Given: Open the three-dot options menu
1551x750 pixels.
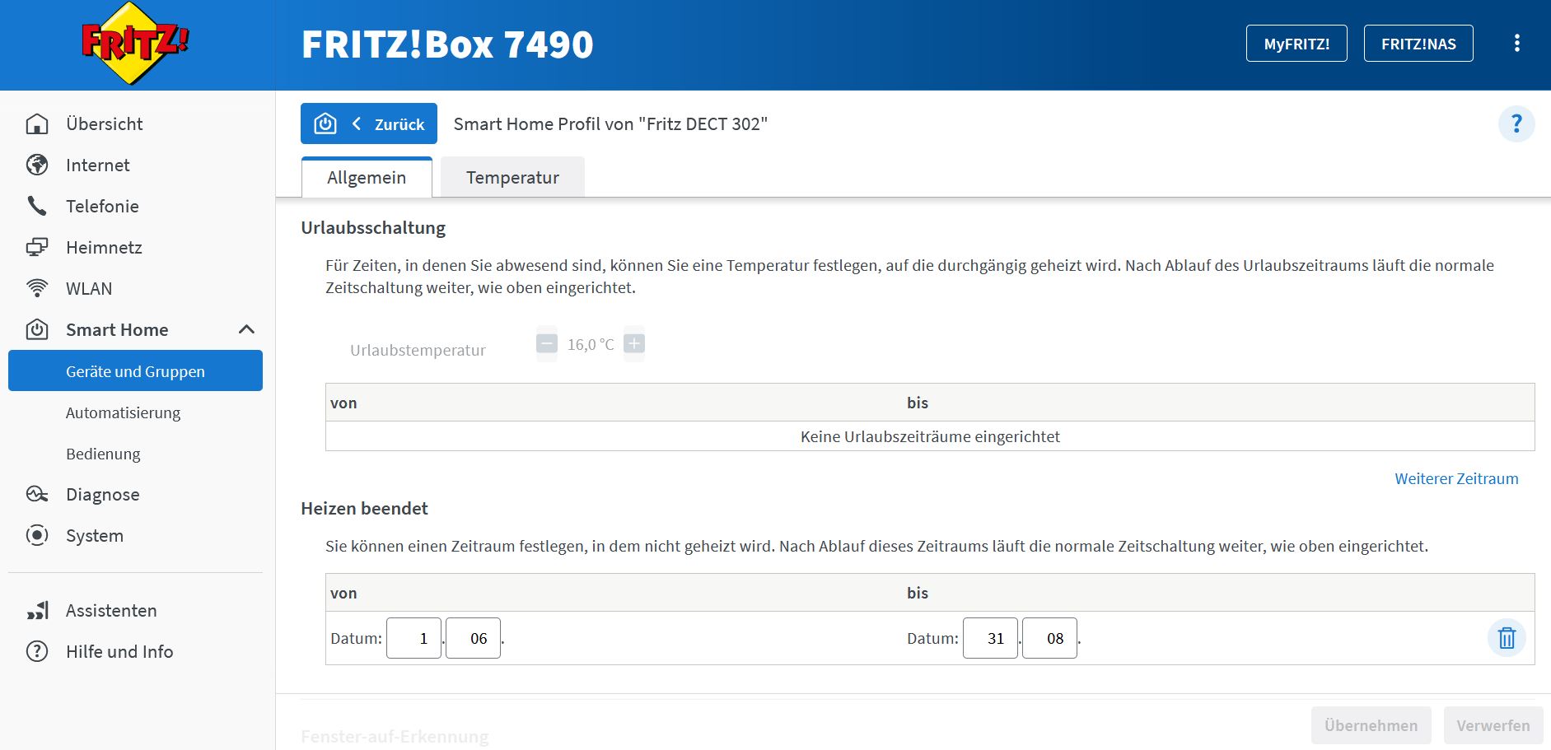Looking at the screenshot, I should point(1516,44).
